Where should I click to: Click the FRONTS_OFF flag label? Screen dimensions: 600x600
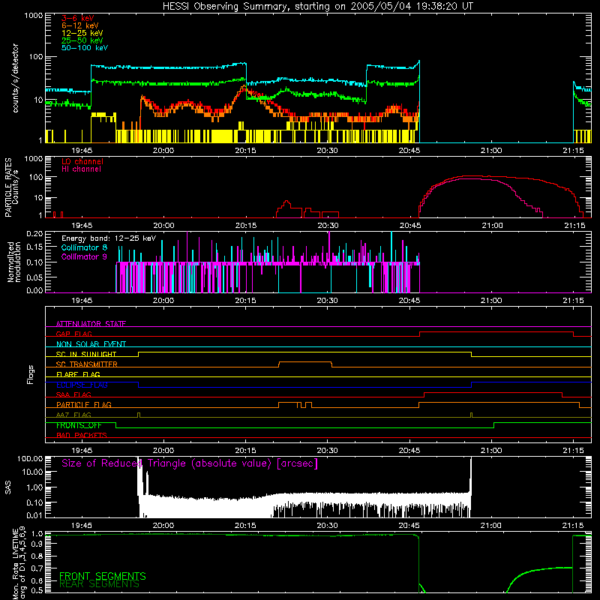pyautogui.click(x=79, y=425)
